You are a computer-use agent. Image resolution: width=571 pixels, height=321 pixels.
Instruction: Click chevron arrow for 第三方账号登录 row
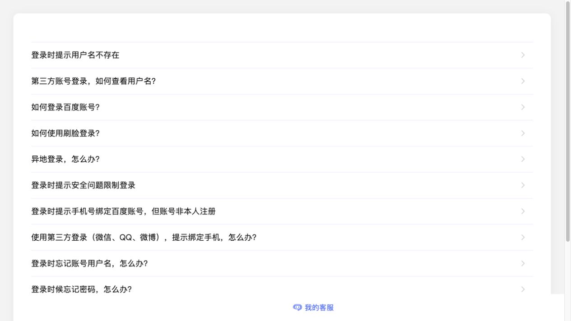click(x=523, y=81)
